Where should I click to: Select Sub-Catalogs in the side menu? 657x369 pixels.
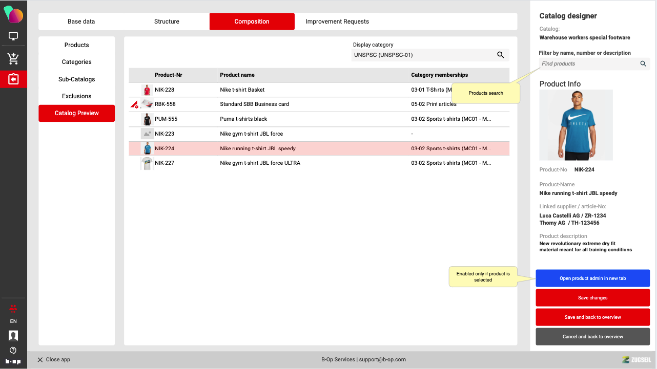(x=76, y=79)
